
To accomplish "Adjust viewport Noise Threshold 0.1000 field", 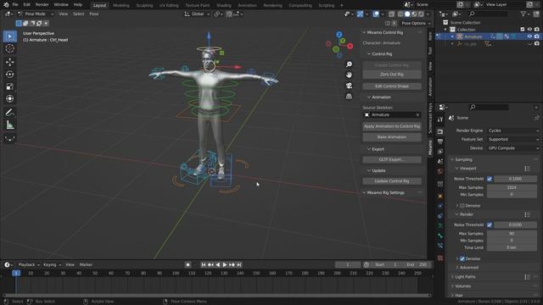I will point(515,179).
